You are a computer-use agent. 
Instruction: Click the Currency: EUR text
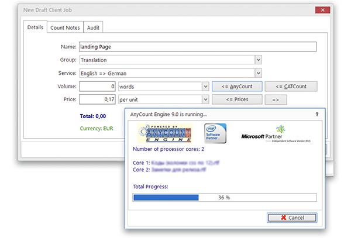click(97, 129)
